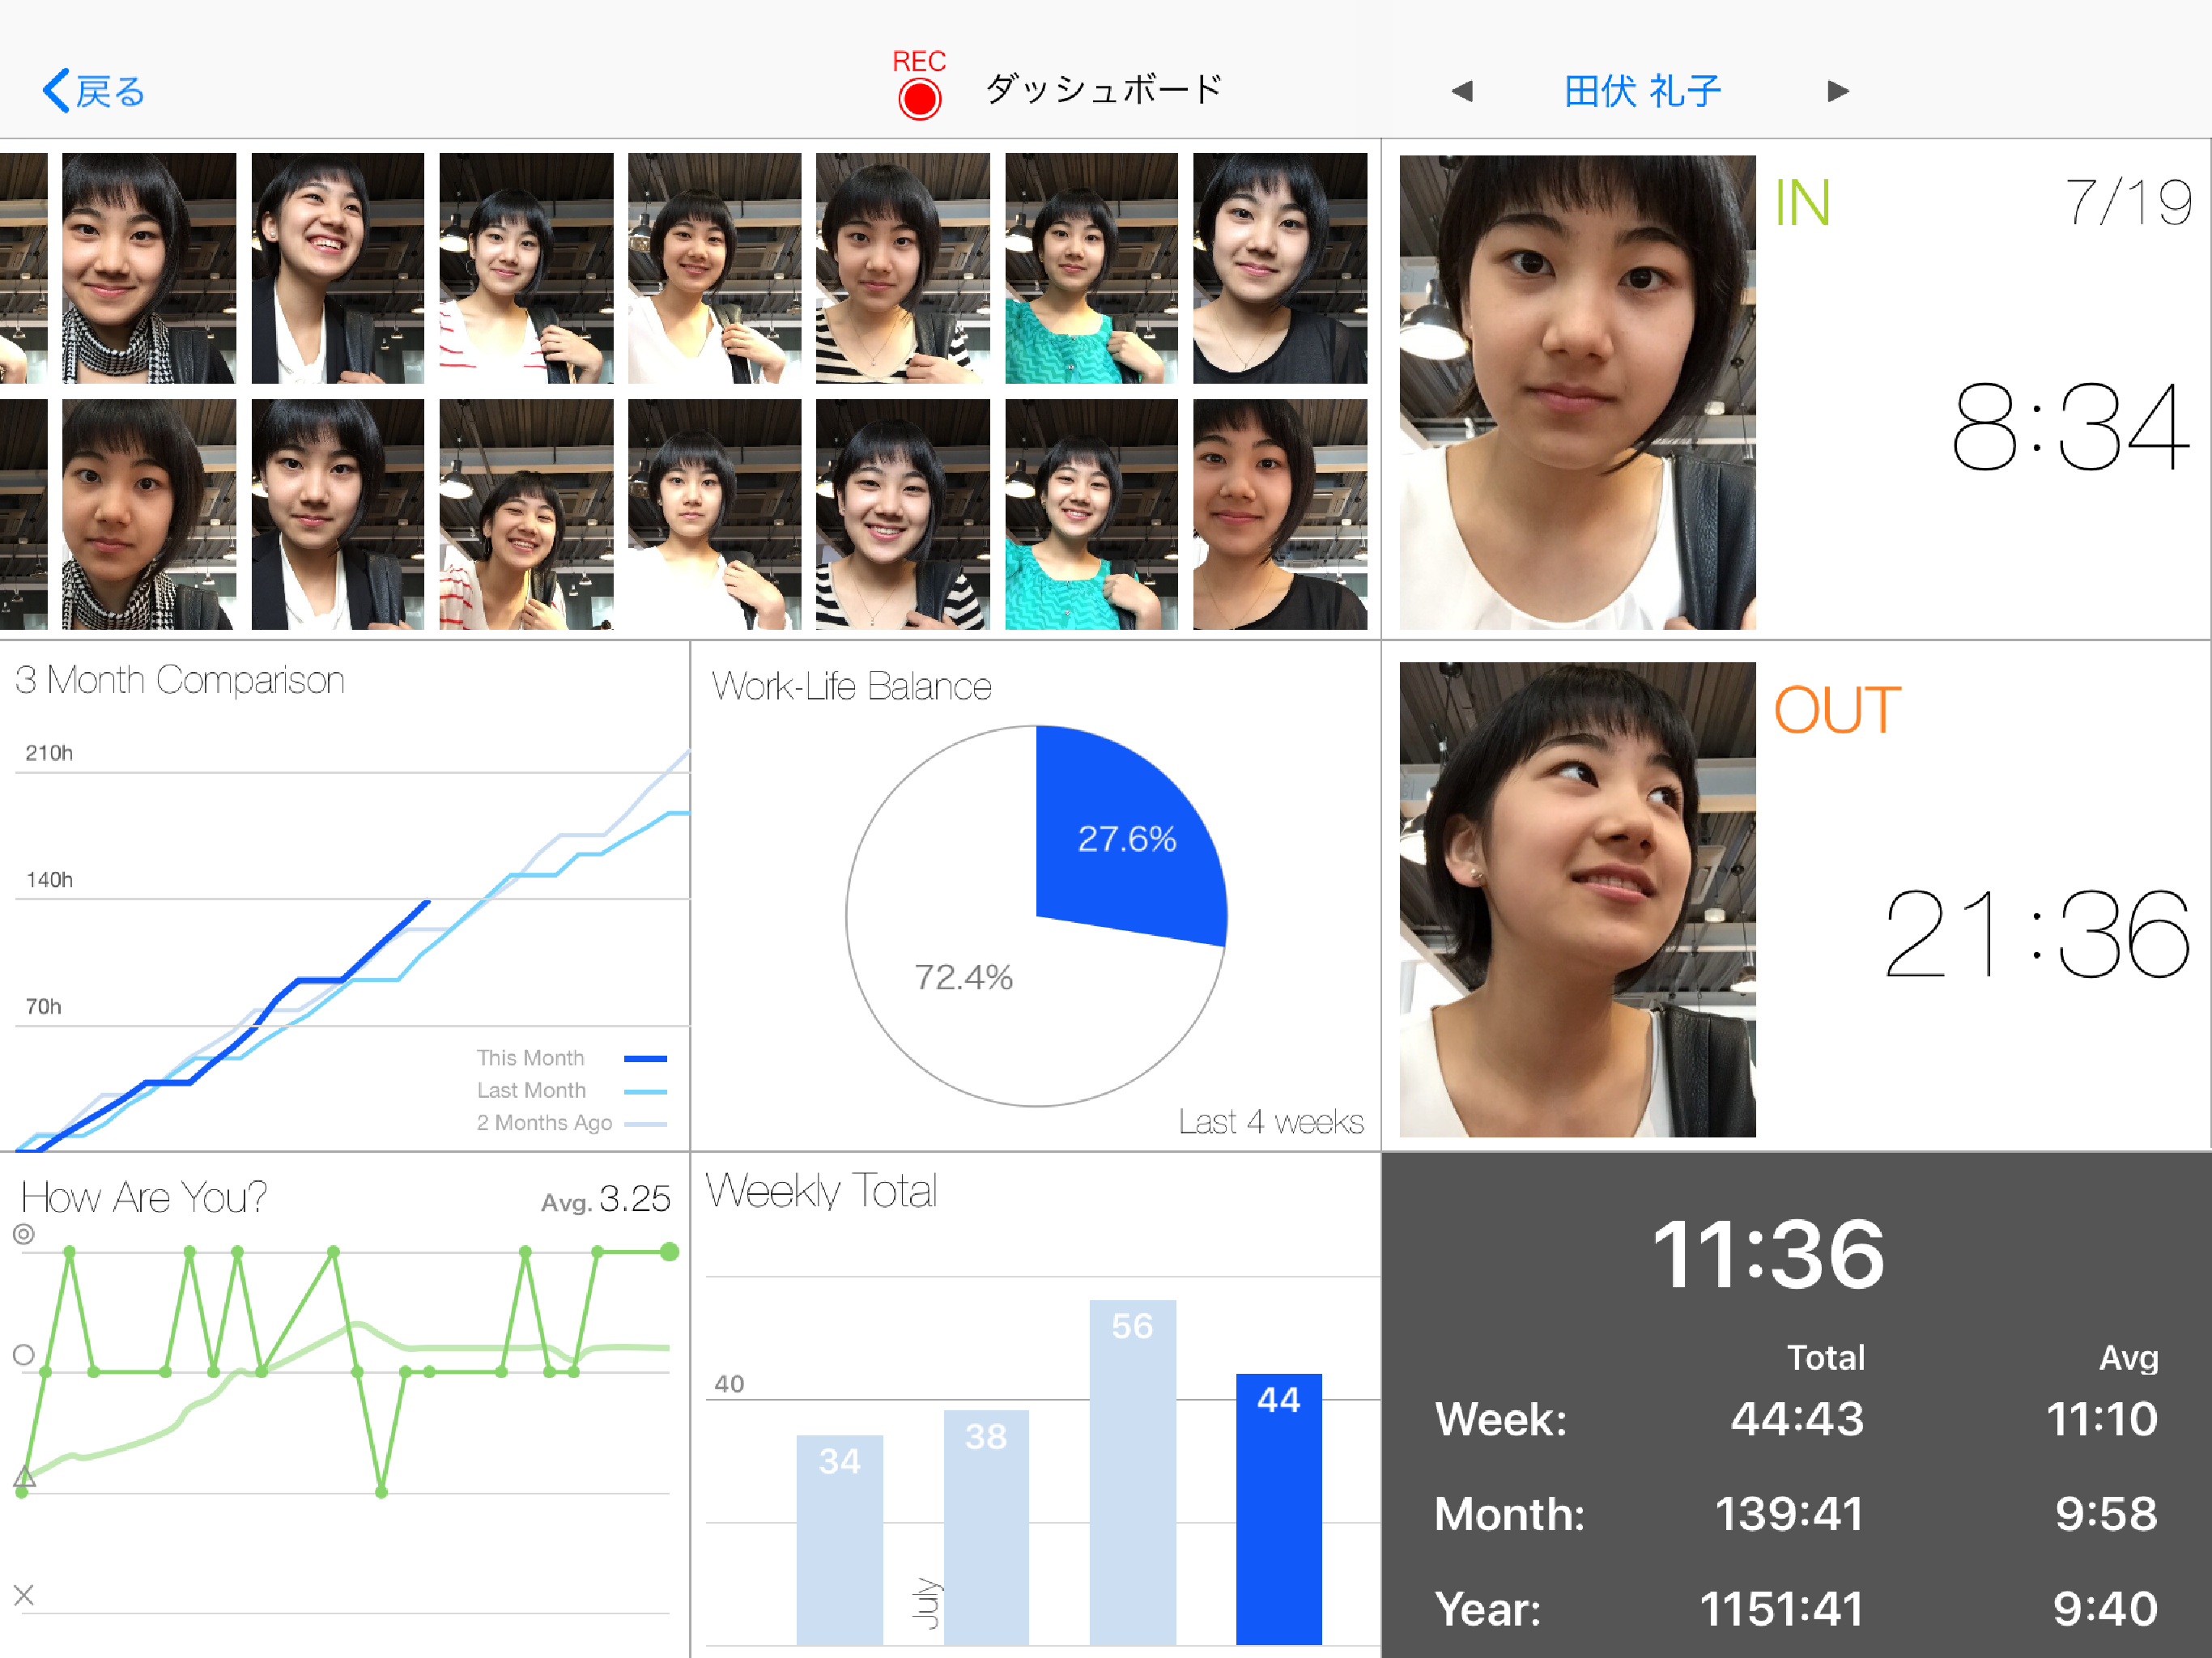
Task: Select the X bad mood icon
Action: click(x=24, y=1595)
